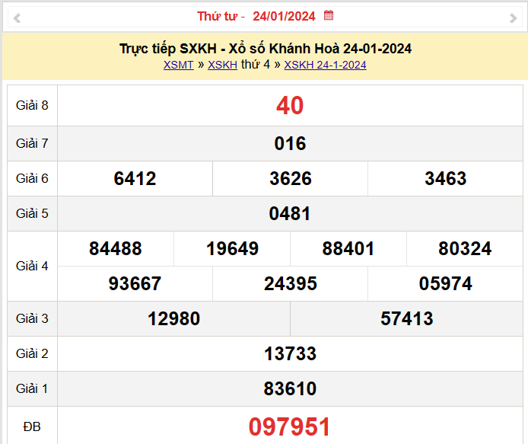The width and height of the screenshot is (528, 444).
Task: Click the Giải 3 row label
Action: [32, 318]
